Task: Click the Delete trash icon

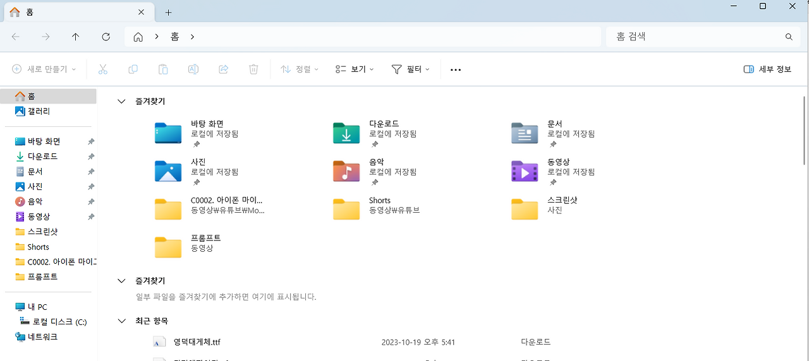Action: tap(253, 69)
